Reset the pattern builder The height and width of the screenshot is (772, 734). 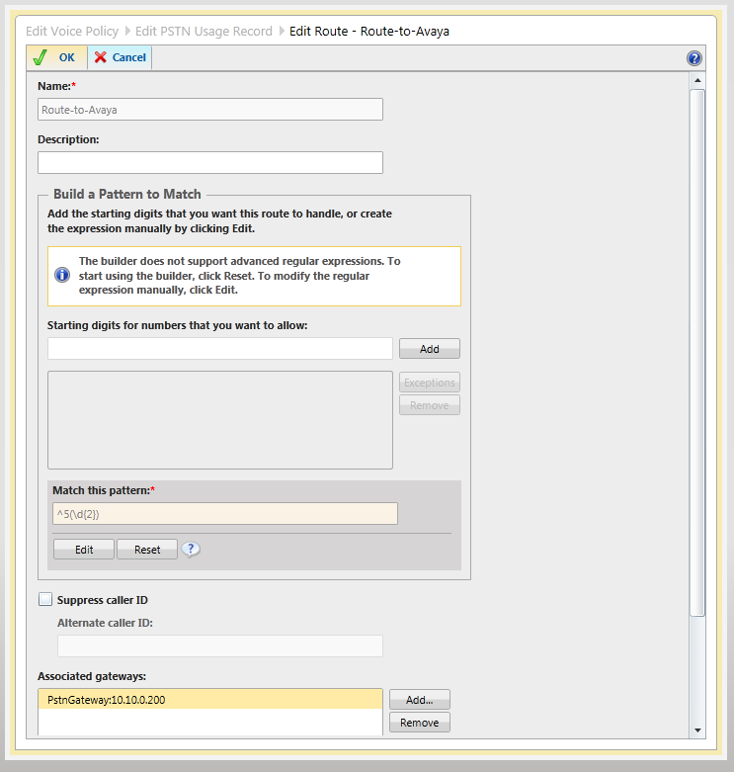[147, 550]
